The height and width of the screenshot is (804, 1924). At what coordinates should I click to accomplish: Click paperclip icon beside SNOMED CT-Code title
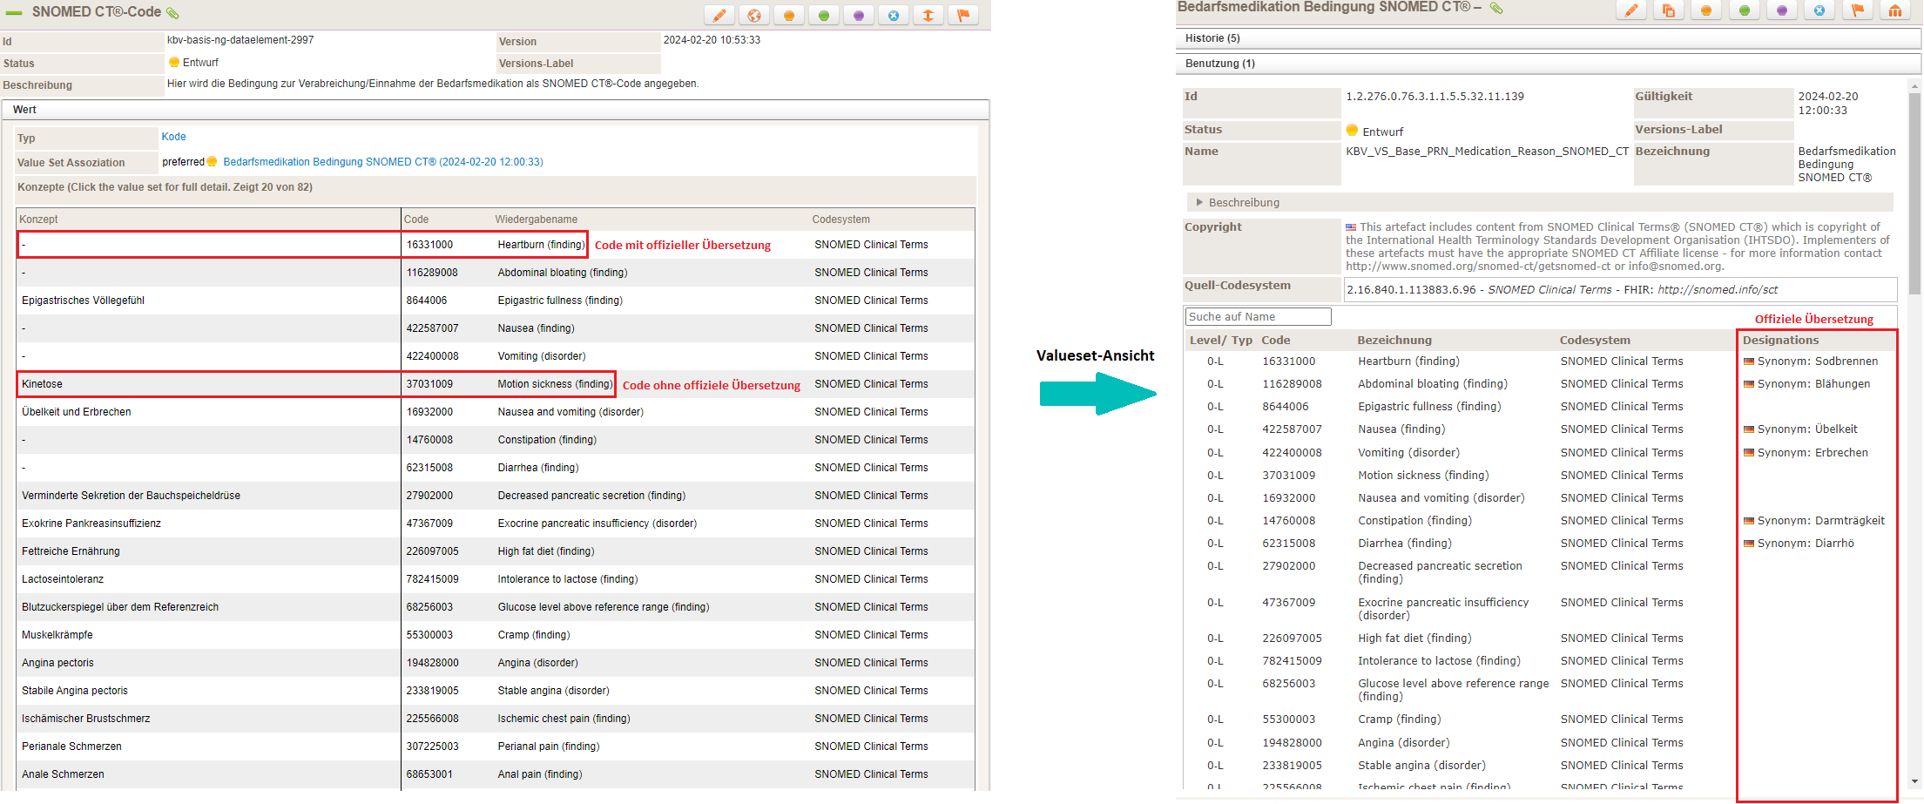(x=172, y=13)
